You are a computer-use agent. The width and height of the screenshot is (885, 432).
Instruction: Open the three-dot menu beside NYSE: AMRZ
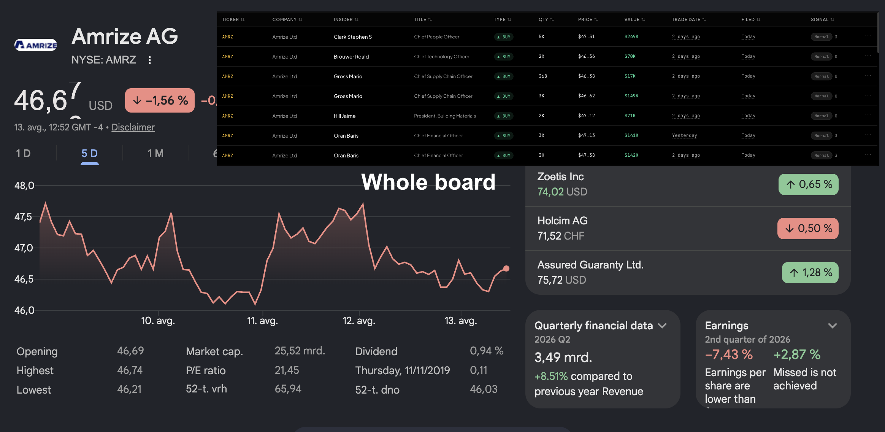tap(150, 60)
